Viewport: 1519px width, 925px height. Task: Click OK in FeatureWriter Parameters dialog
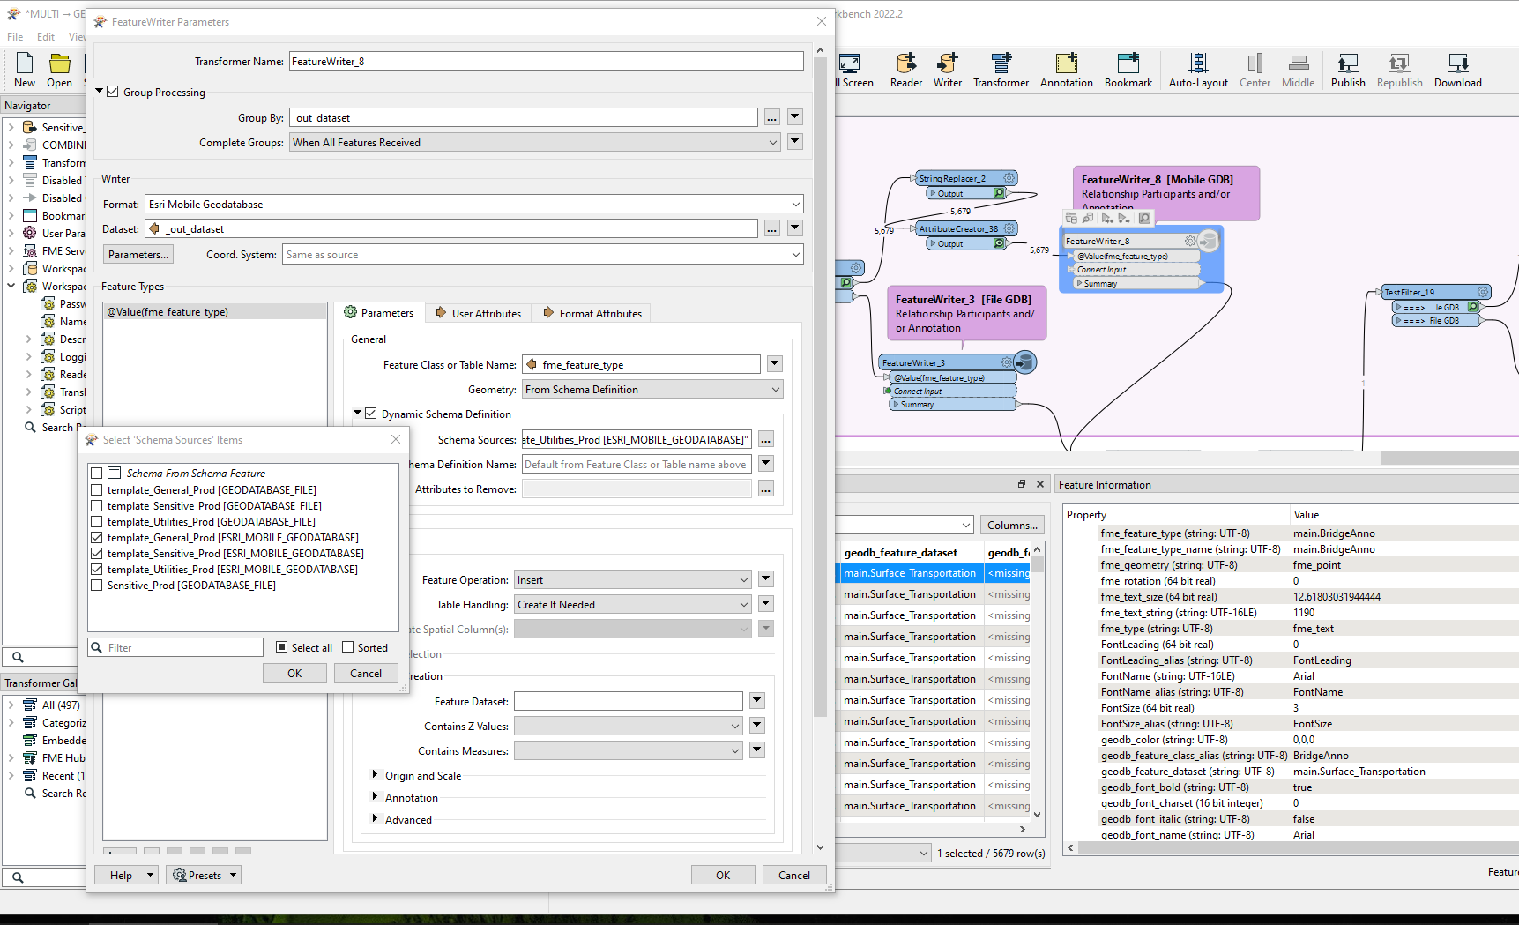pyautogui.click(x=723, y=875)
